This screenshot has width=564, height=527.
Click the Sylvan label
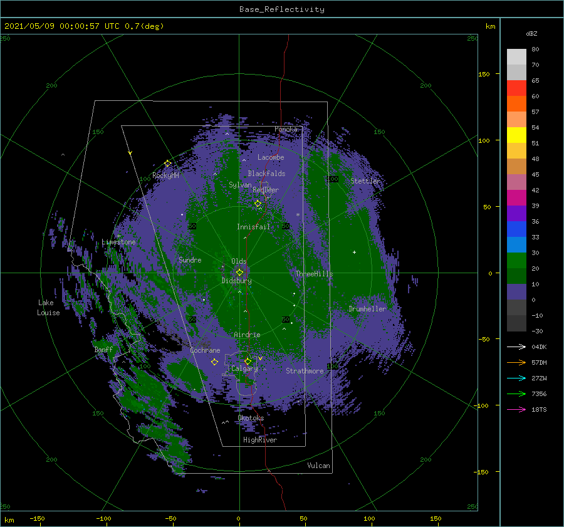click(x=240, y=185)
